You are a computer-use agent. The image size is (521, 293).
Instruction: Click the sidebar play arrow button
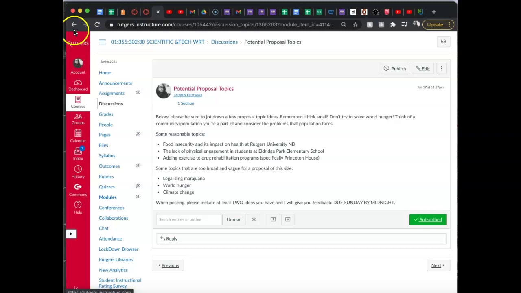71,234
